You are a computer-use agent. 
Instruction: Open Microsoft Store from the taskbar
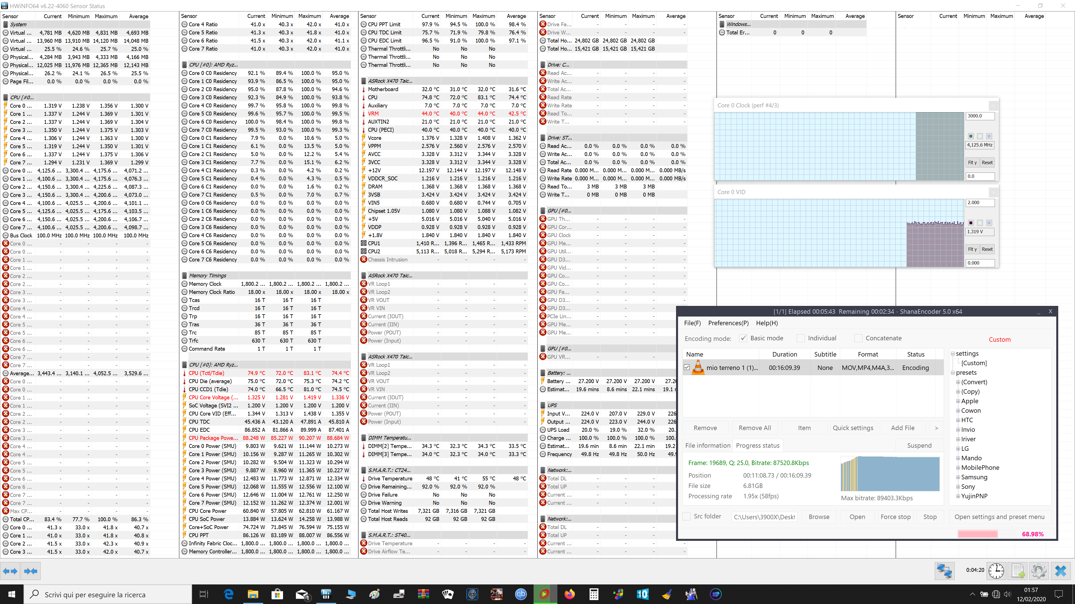(277, 594)
